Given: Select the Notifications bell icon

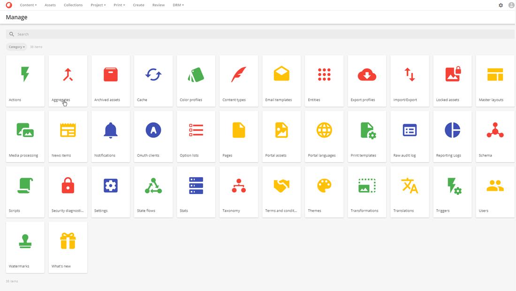Looking at the screenshot, I should pos(110,130).
